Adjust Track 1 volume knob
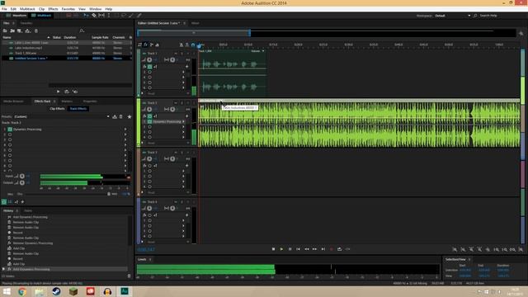This screenshot has height=297, width=528. tap(149, 60)
